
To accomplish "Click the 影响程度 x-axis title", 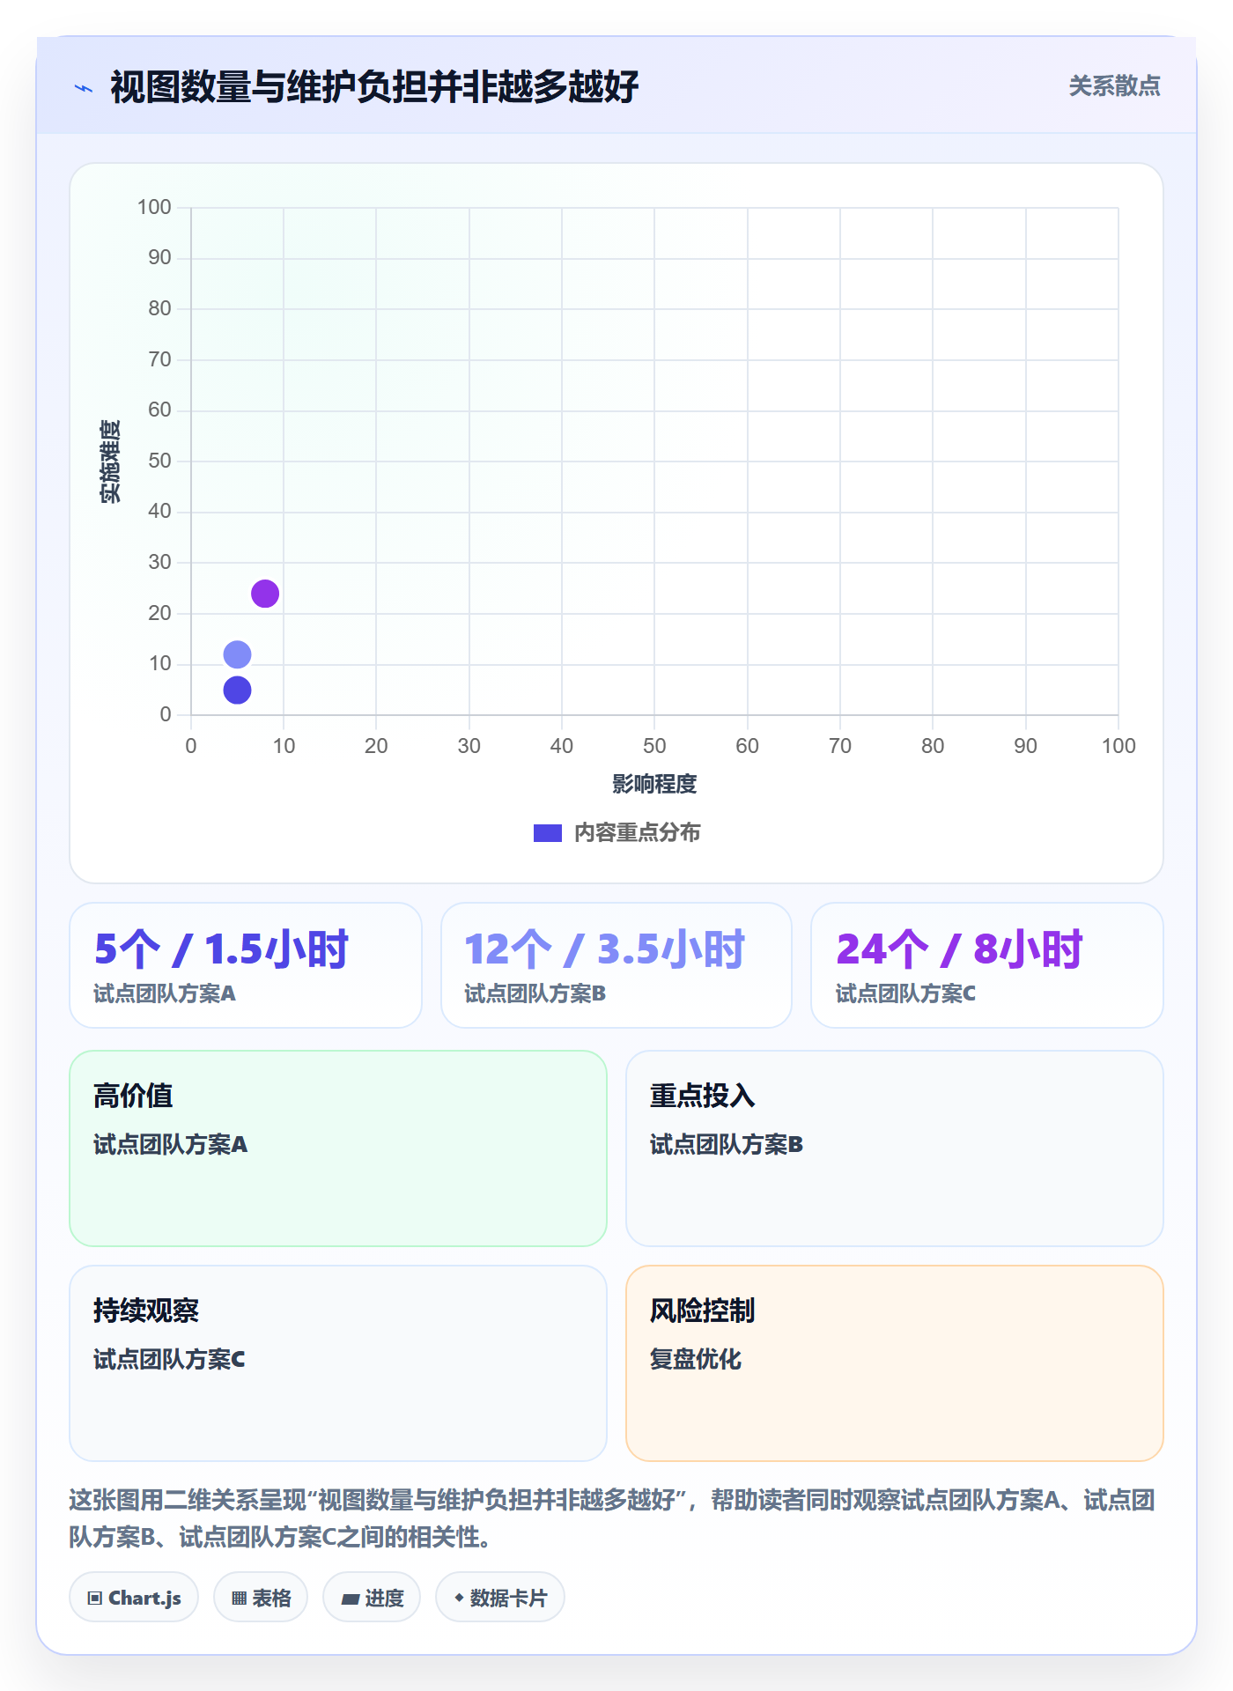I will coord(654,784).
